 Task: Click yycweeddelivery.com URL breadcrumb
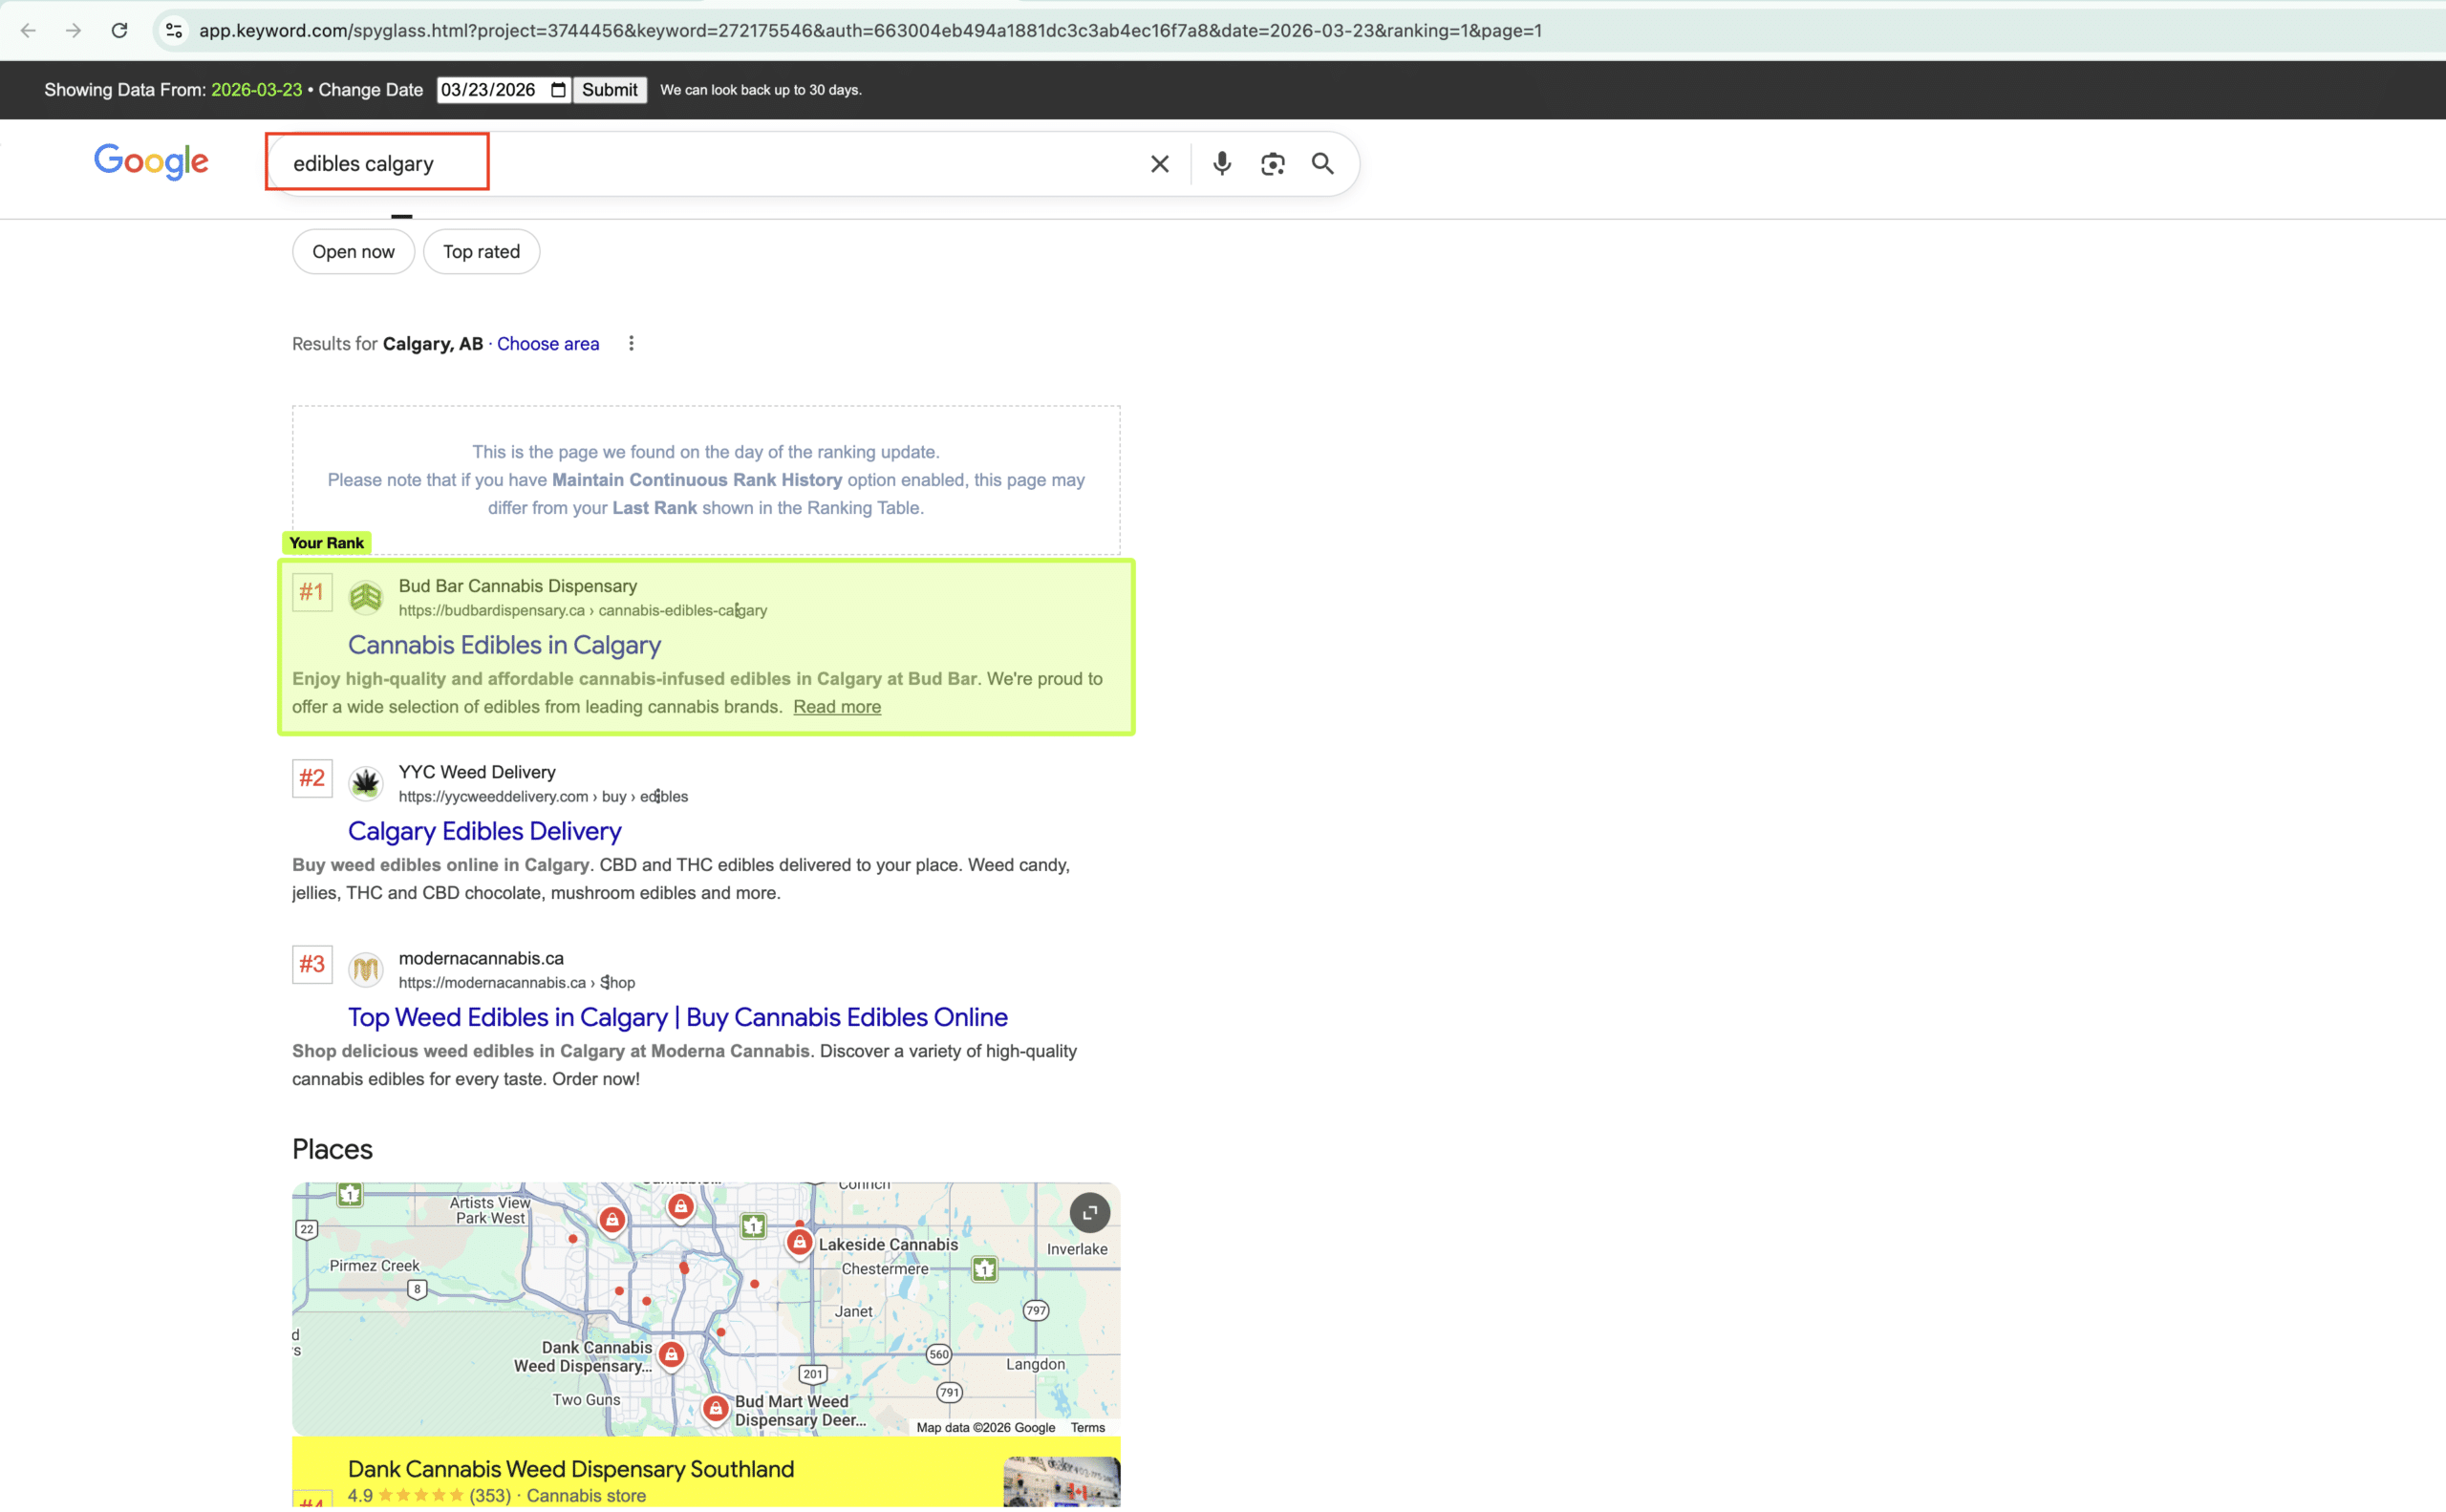tap(544, 797)
